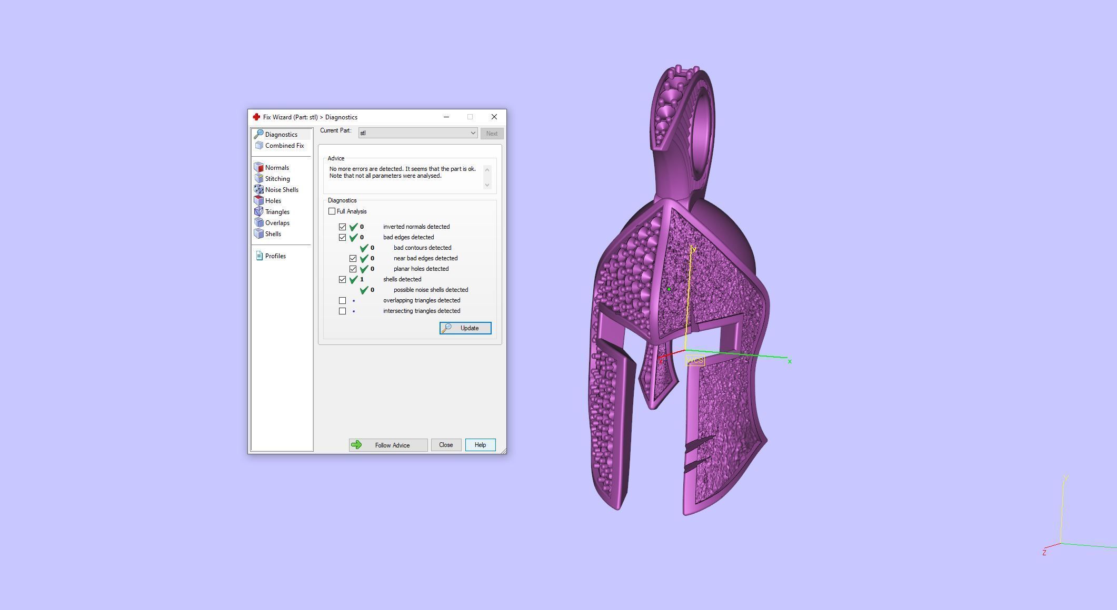Click the Help button
The image size is (1117, 610).
[x=480, y=445]
